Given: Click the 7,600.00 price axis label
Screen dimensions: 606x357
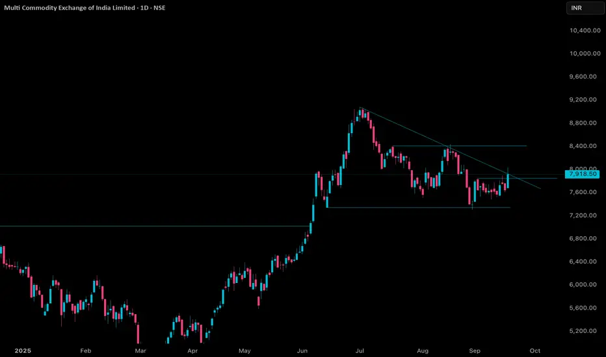Looking at the screenshot, I should pyautogui.click(x=583, y=192).
